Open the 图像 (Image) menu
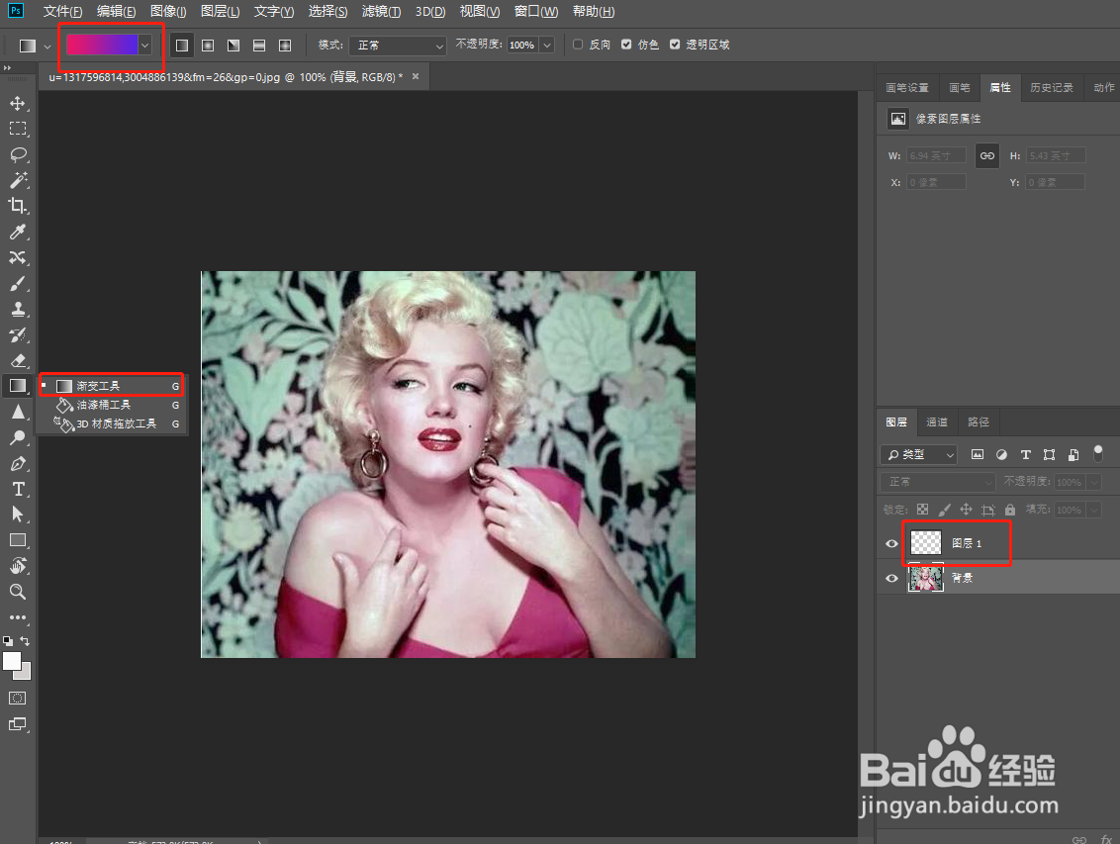Viewport: 1120px width, 844px height. [x=168, y=12]
